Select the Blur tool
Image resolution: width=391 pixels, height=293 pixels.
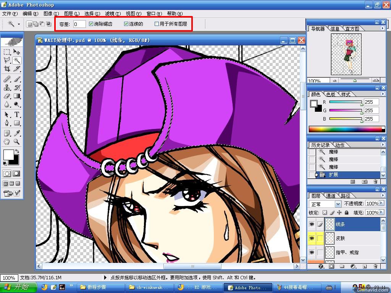click(x=7, y=104)
